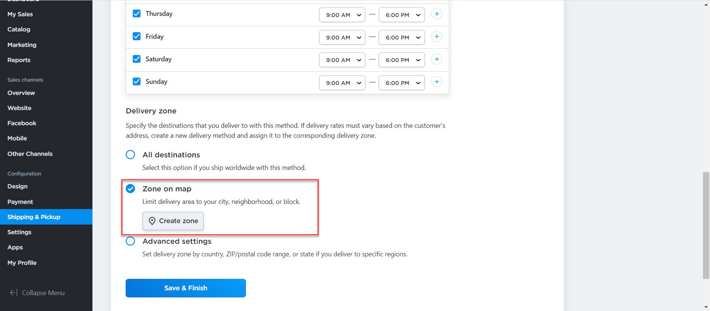Go to Payment configuration page
The width and height of the screenshot is (710, 311).
pos(20,202)
